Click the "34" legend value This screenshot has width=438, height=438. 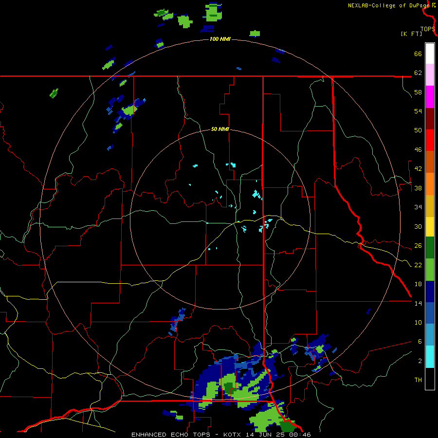[418, 207]
